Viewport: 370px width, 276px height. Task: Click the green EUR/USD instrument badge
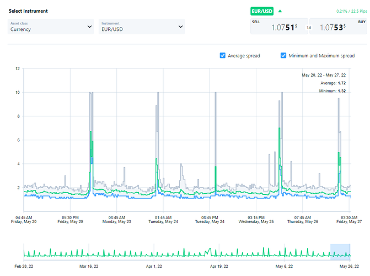pos(262,10)
